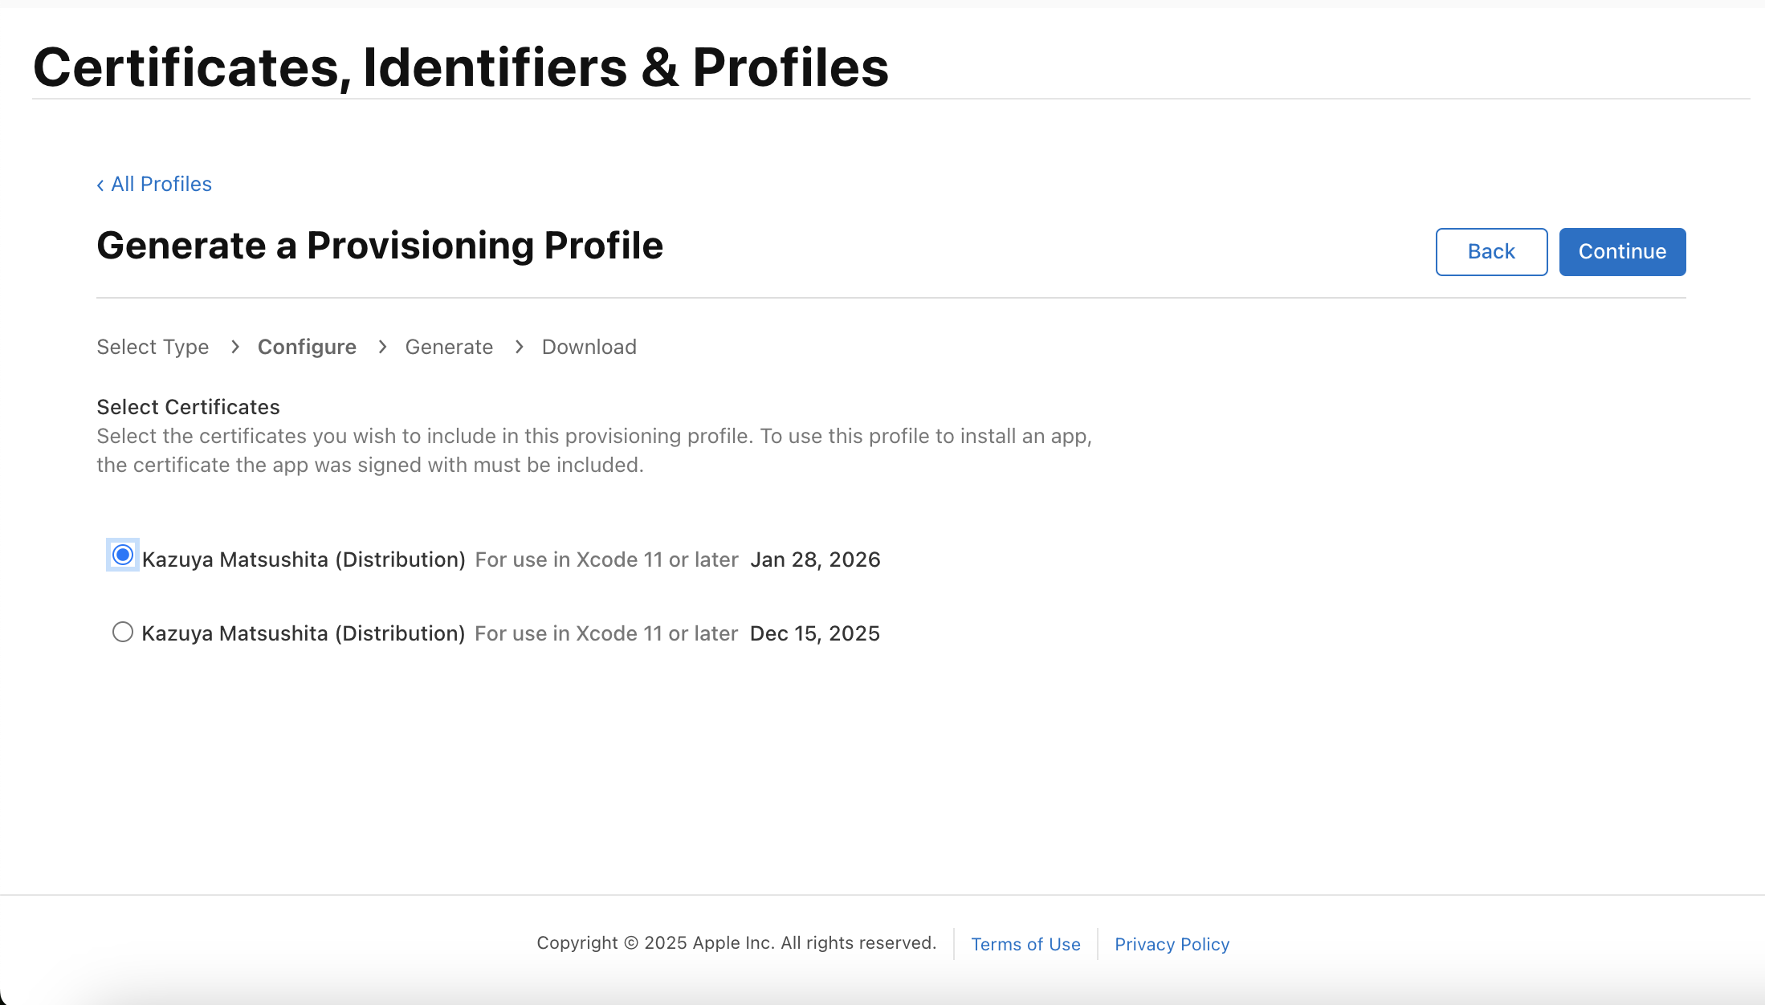Click the blue Continue button
The height and width of the screenshot is (1005, 1765).
coord(1622,252)
